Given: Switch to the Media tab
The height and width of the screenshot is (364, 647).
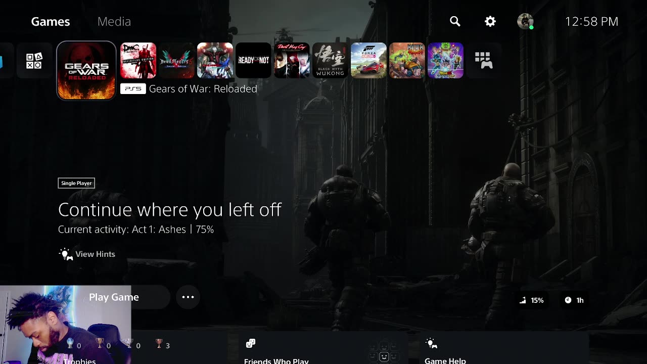Looking at the screenshot, I should (x=114, y=21).
